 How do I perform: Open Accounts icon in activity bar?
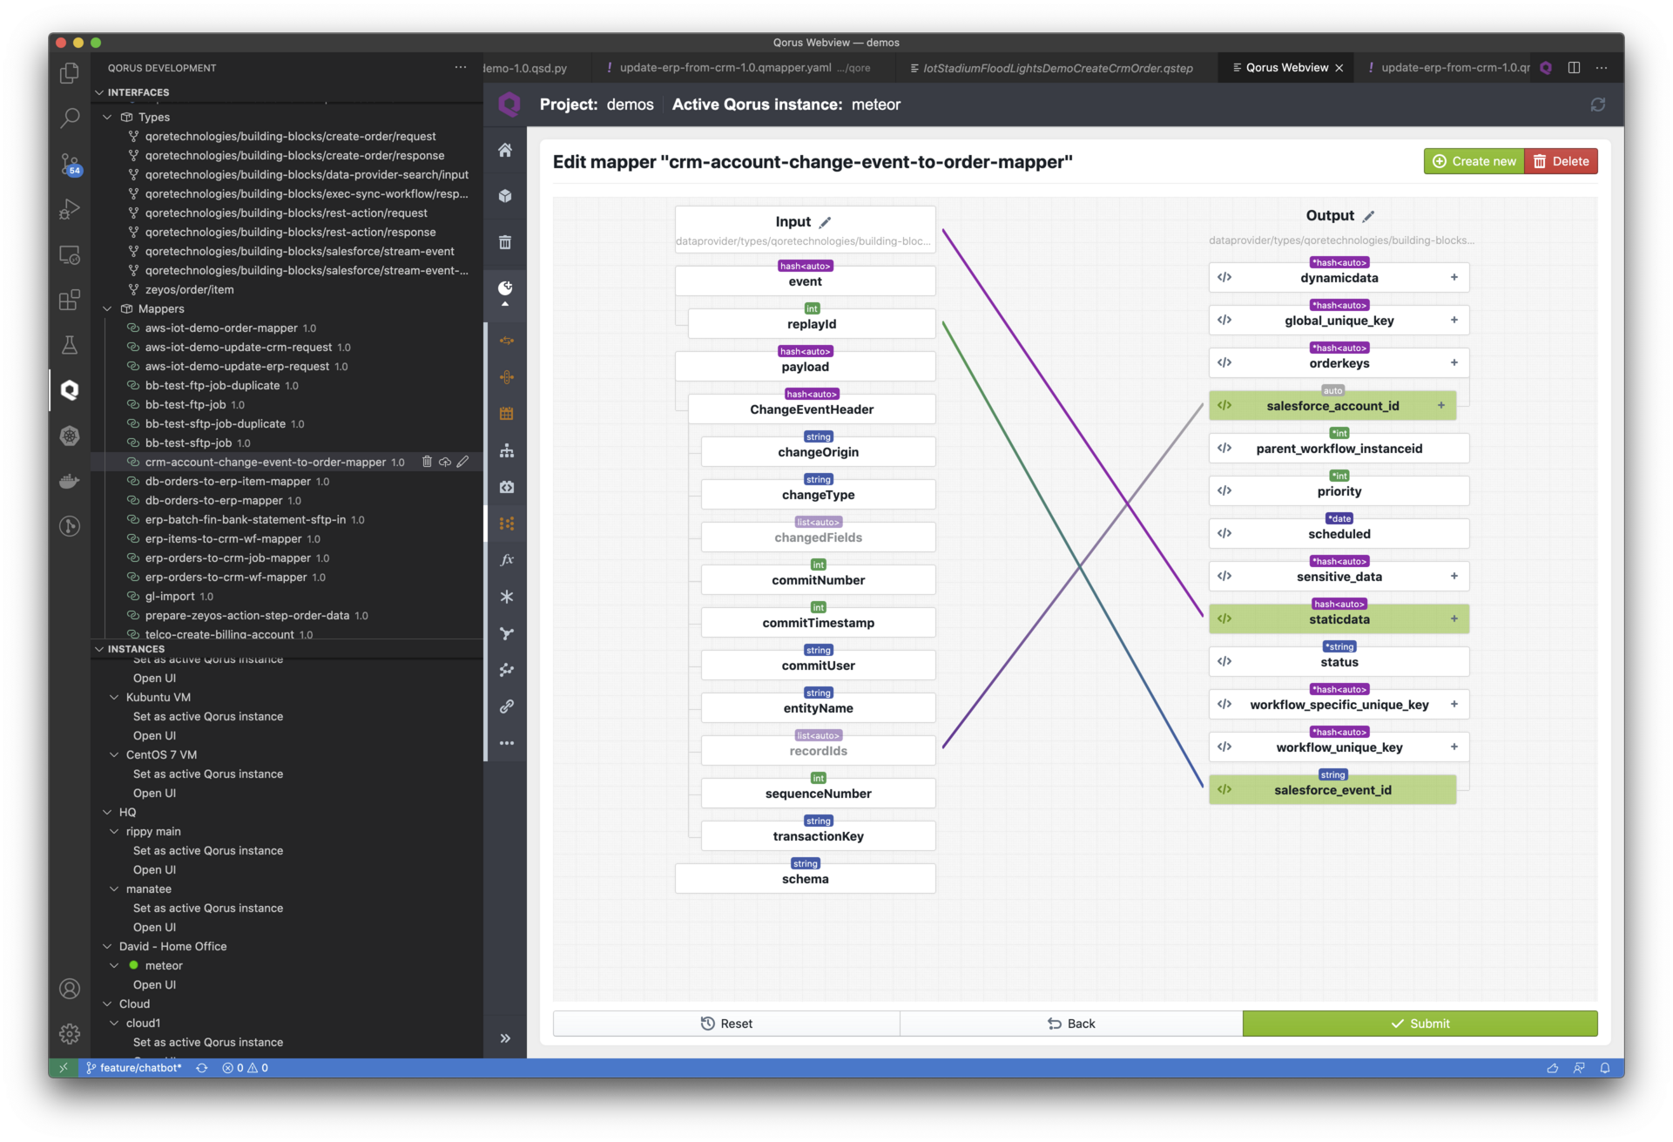click(x=70, y=989)
